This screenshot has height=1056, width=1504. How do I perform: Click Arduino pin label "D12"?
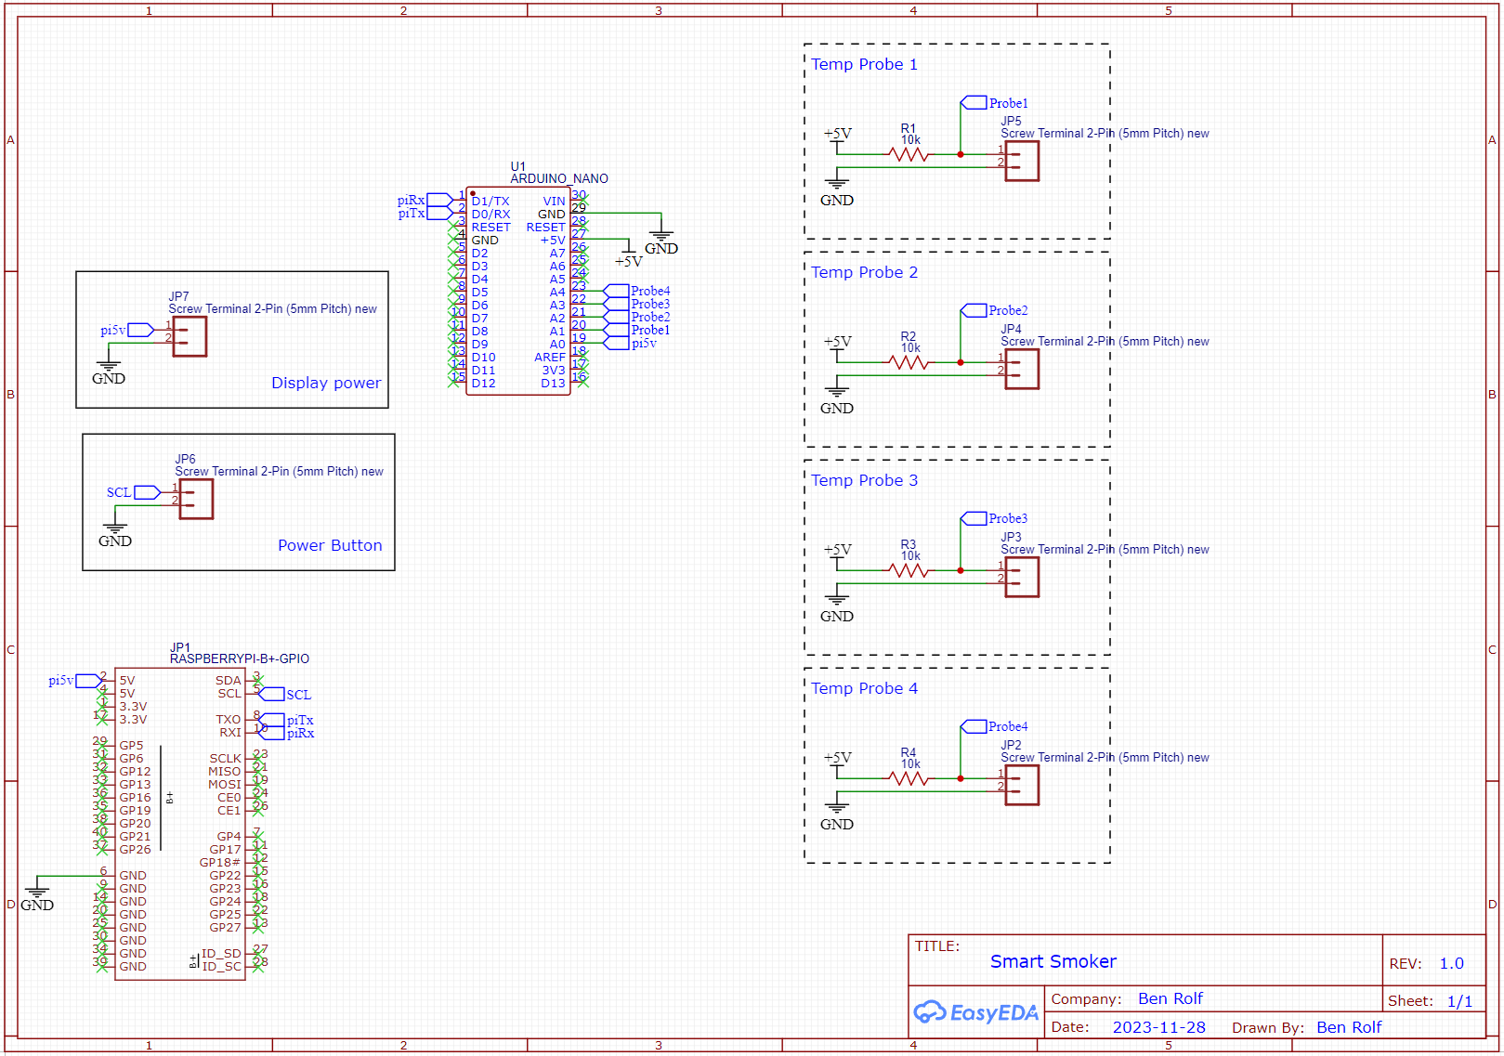coord(483,383)
